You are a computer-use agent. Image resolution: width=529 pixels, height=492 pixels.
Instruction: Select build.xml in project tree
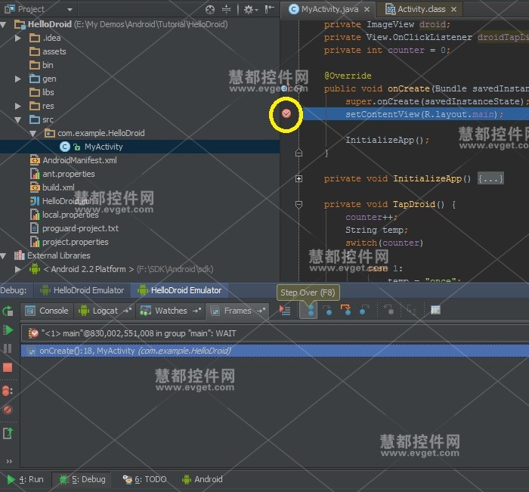[x=52, y=187]
